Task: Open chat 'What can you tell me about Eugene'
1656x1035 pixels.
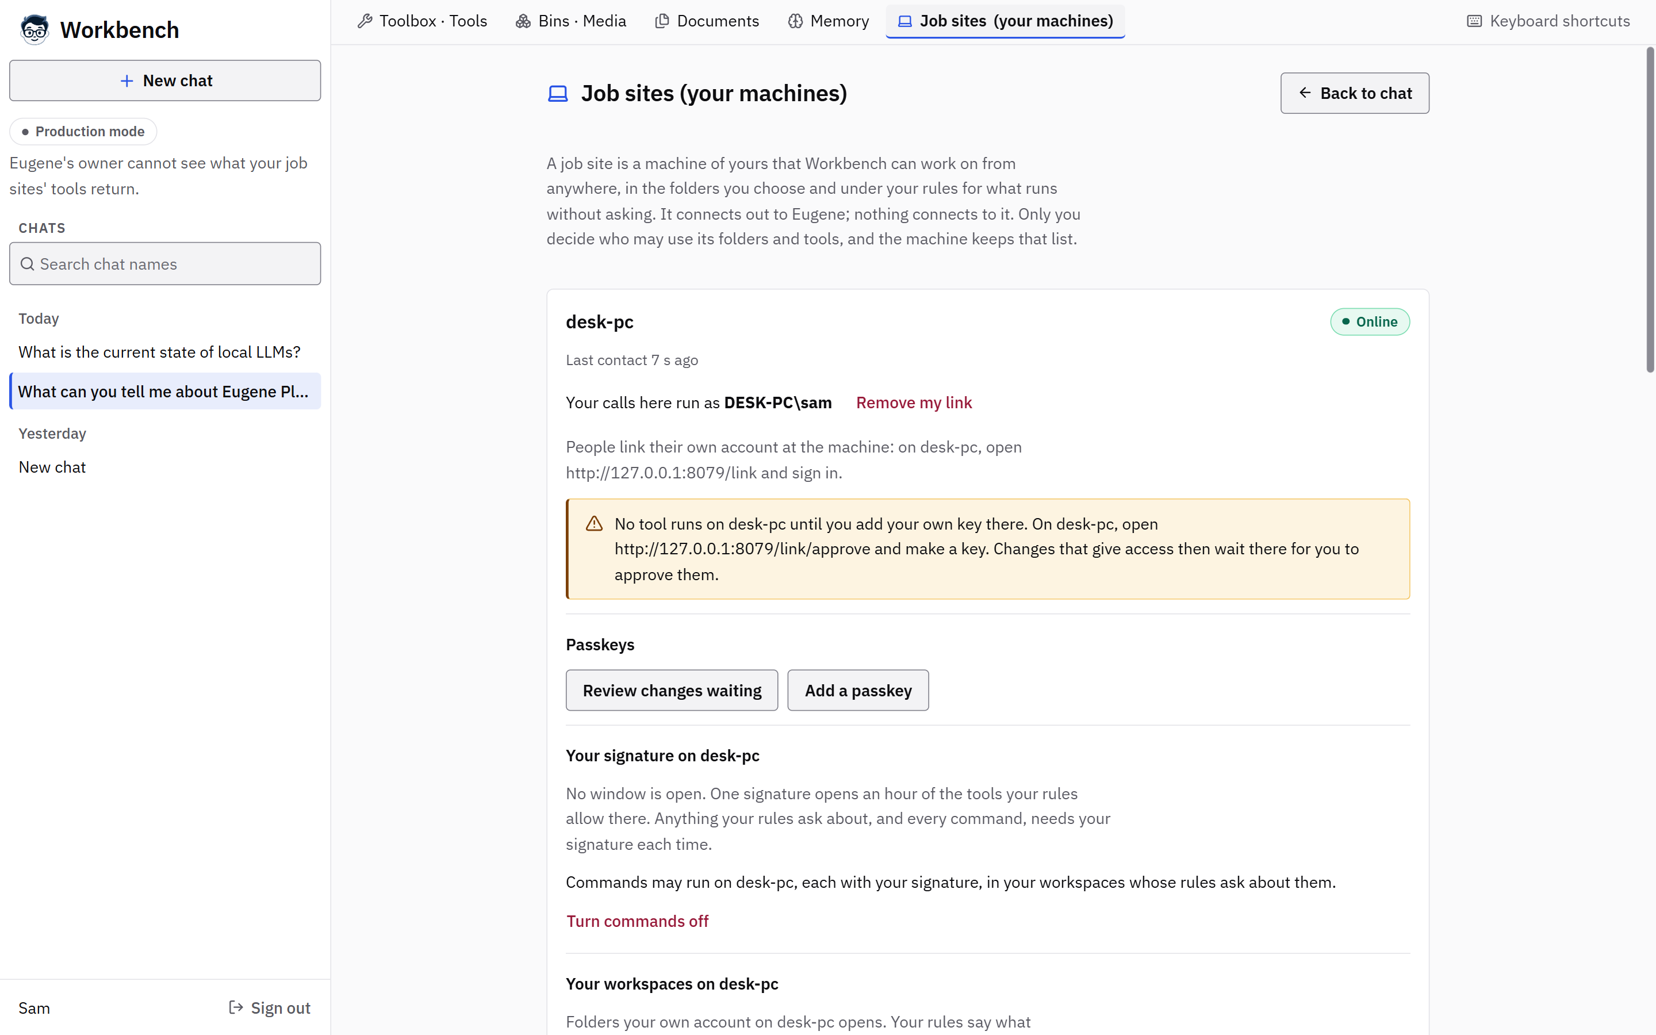Action: [x=165, y=391]
